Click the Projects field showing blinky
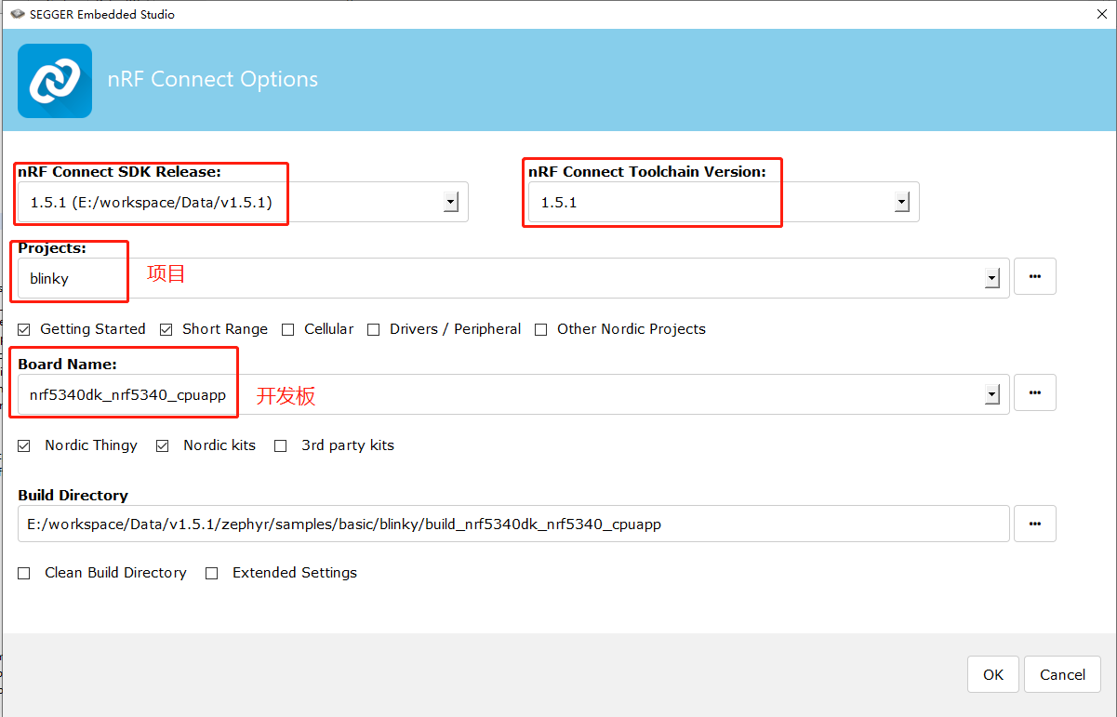Viewport: 1117px width, 717px height. tap(513, 278)
